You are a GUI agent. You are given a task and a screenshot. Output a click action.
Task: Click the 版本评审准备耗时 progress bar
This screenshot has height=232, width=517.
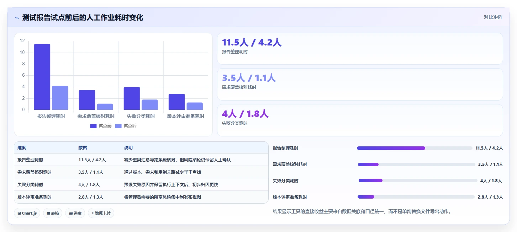[x=416, y=197]
